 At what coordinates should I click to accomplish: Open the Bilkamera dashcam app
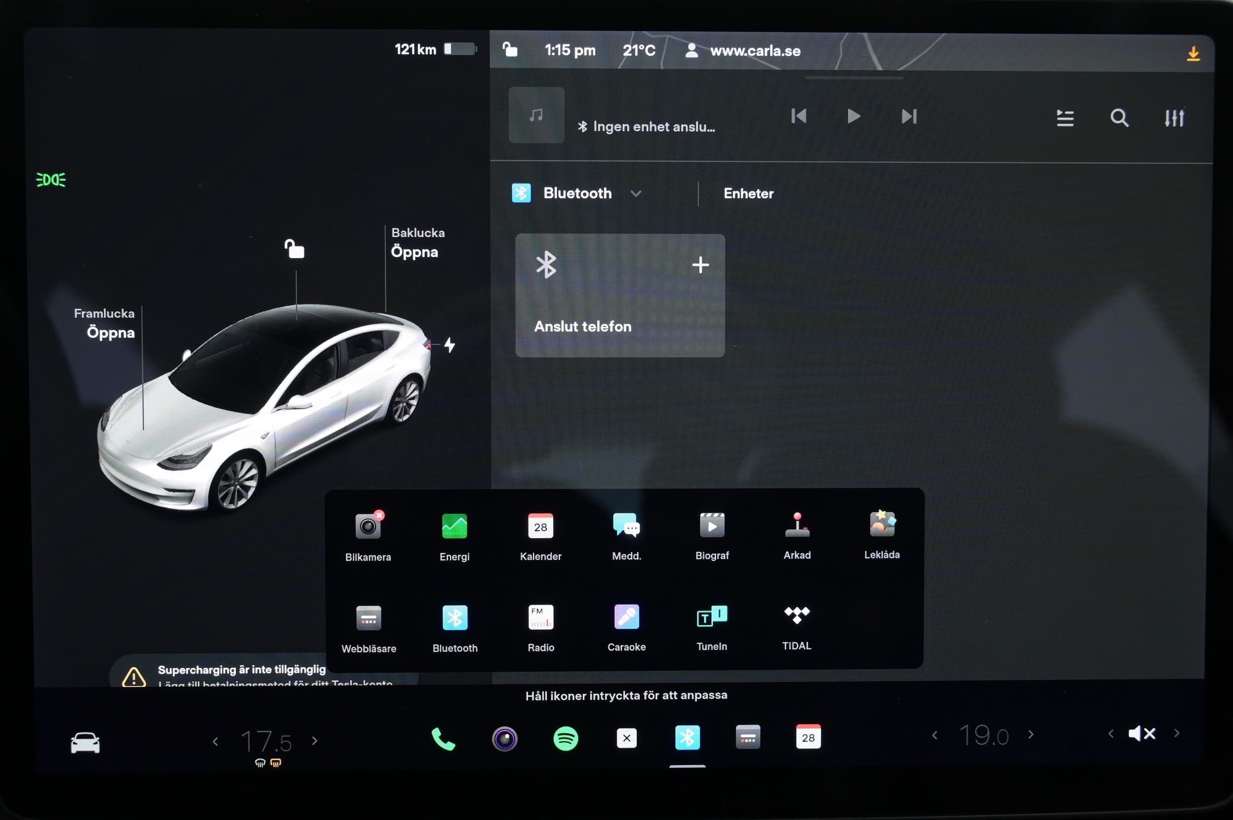pos(368,527)
